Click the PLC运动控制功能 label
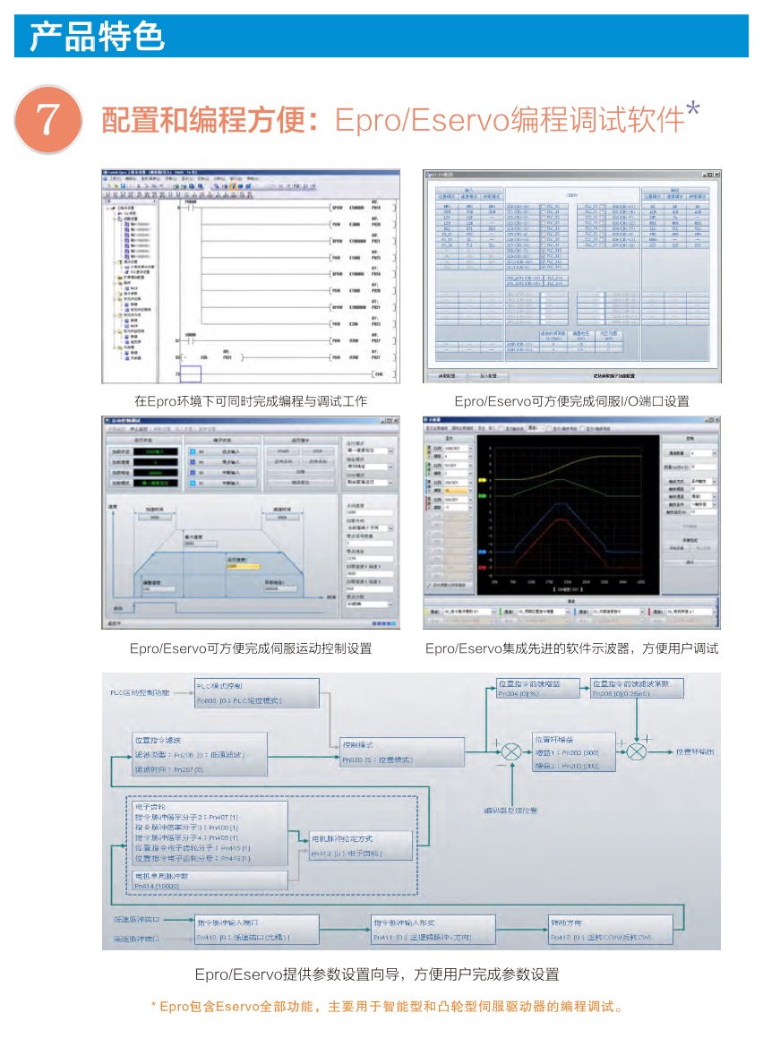This screenshot has height=1064, width=763. 141,693
